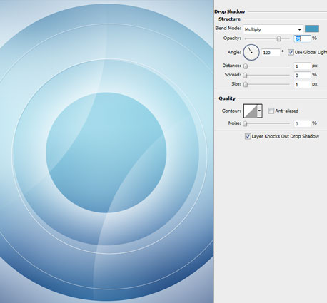Toggle the Use Global Light checkbox
327x303 pixels.
point(291,52)
